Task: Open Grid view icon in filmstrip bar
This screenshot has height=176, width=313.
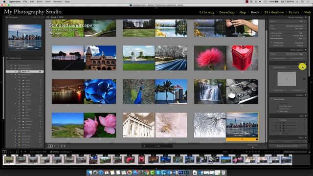Action: [x=18, y=152]
